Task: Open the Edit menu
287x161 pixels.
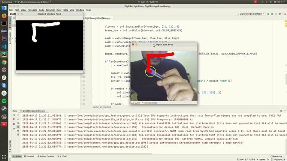Action: pyautogui.click(x=17, y=10)
